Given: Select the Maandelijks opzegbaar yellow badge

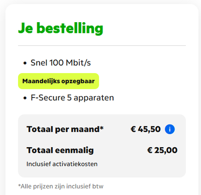Looking at the screenshot, I should coord(58,81).
